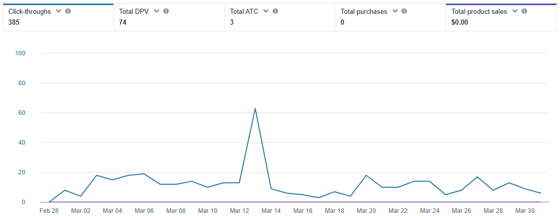560x216 pixels.
Task: Select the Total product sales metric label
Action: pyautogui.click(x=479, y=11)
